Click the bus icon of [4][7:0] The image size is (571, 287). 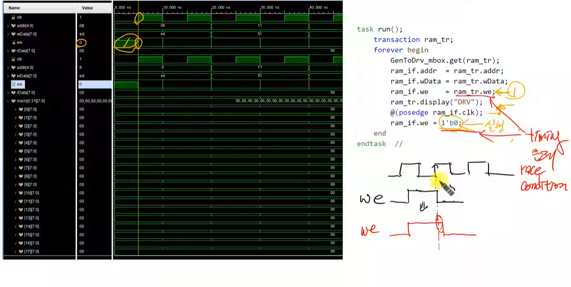pyautogui.click(x=21, y=143)
